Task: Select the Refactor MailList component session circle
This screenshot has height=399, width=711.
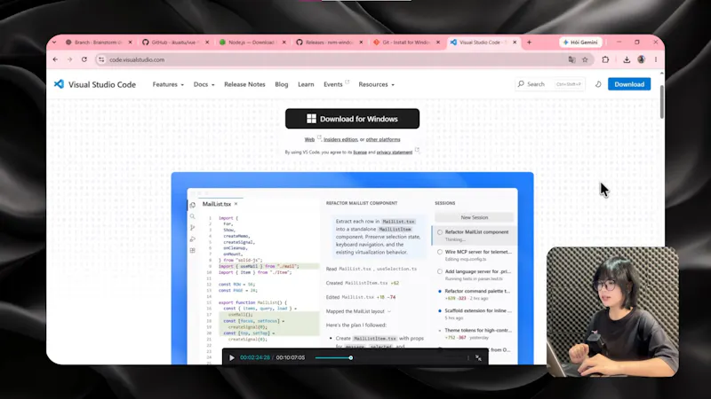Action: point(440,232)
